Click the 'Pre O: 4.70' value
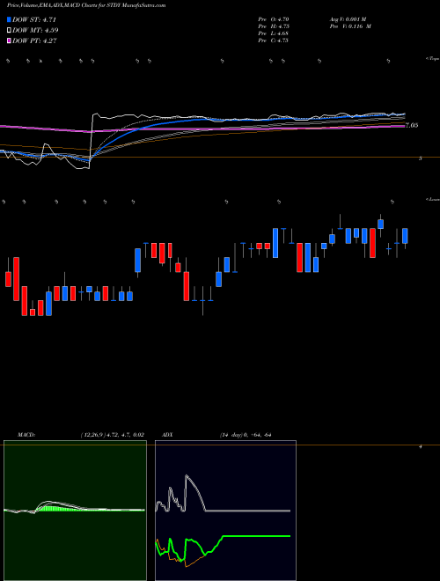 pyautogui.click(x=274, y=19)
